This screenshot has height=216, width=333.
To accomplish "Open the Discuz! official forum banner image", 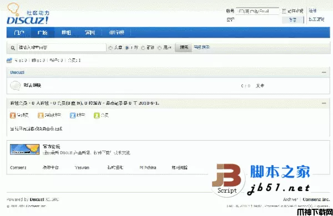I will [x=24, y=149].
